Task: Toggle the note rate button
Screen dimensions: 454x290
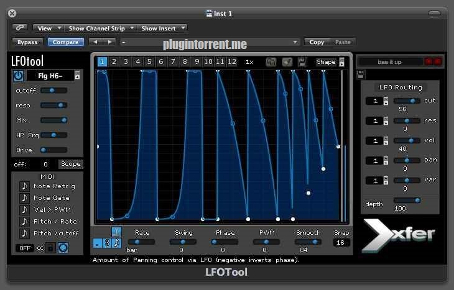Action: pyautogui.click(x=117, y=243)
